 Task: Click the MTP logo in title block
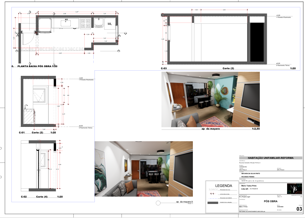[x=294, y=189]
